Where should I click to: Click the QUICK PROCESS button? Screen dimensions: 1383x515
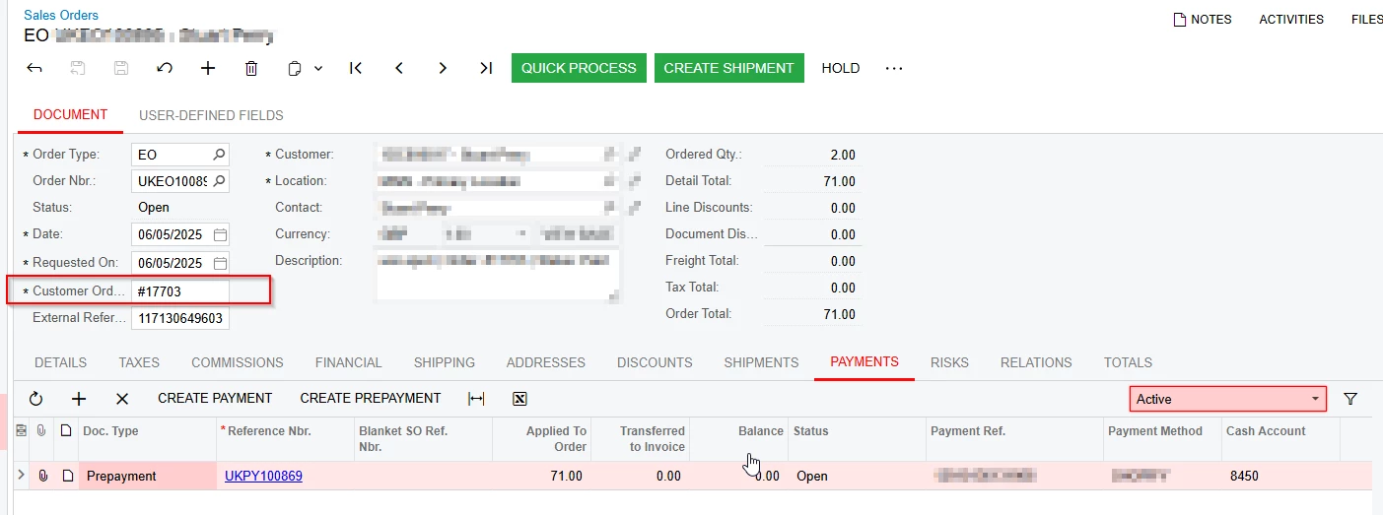579,68
